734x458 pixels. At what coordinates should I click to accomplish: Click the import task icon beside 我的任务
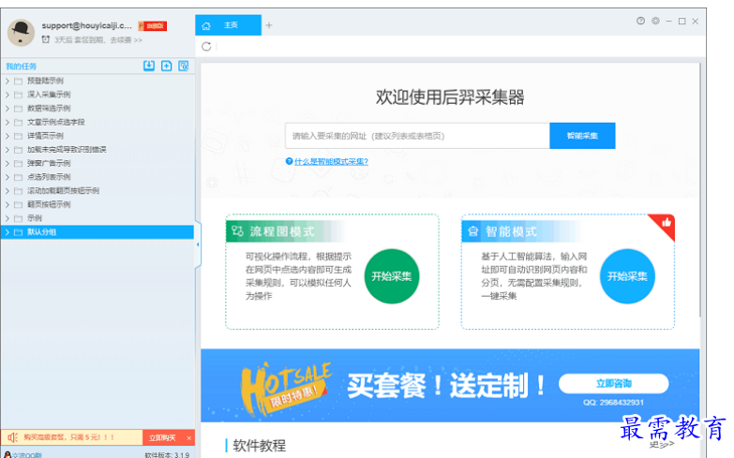149,66
